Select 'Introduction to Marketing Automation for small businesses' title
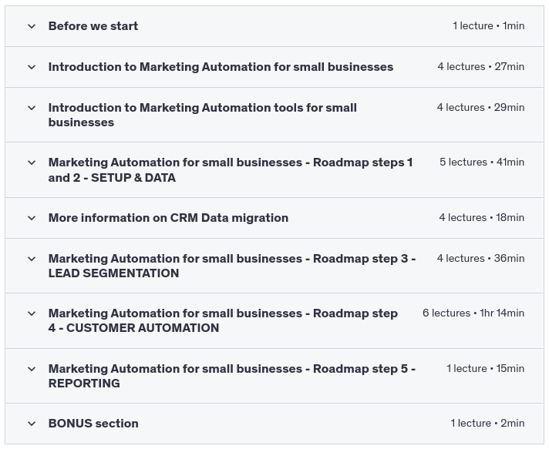 (x=221, y=67)
